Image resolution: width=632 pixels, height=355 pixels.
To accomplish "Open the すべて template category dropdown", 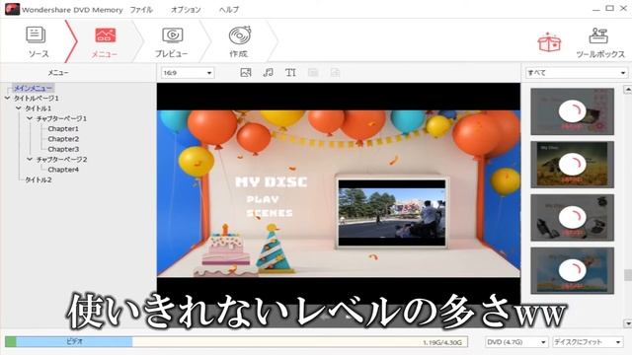I will 577,73.
